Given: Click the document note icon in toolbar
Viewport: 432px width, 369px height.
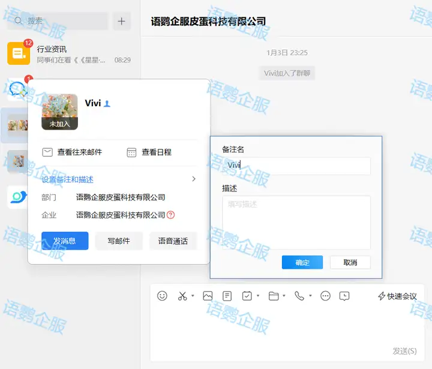Looking at the screenshot, I should (227, 296).
